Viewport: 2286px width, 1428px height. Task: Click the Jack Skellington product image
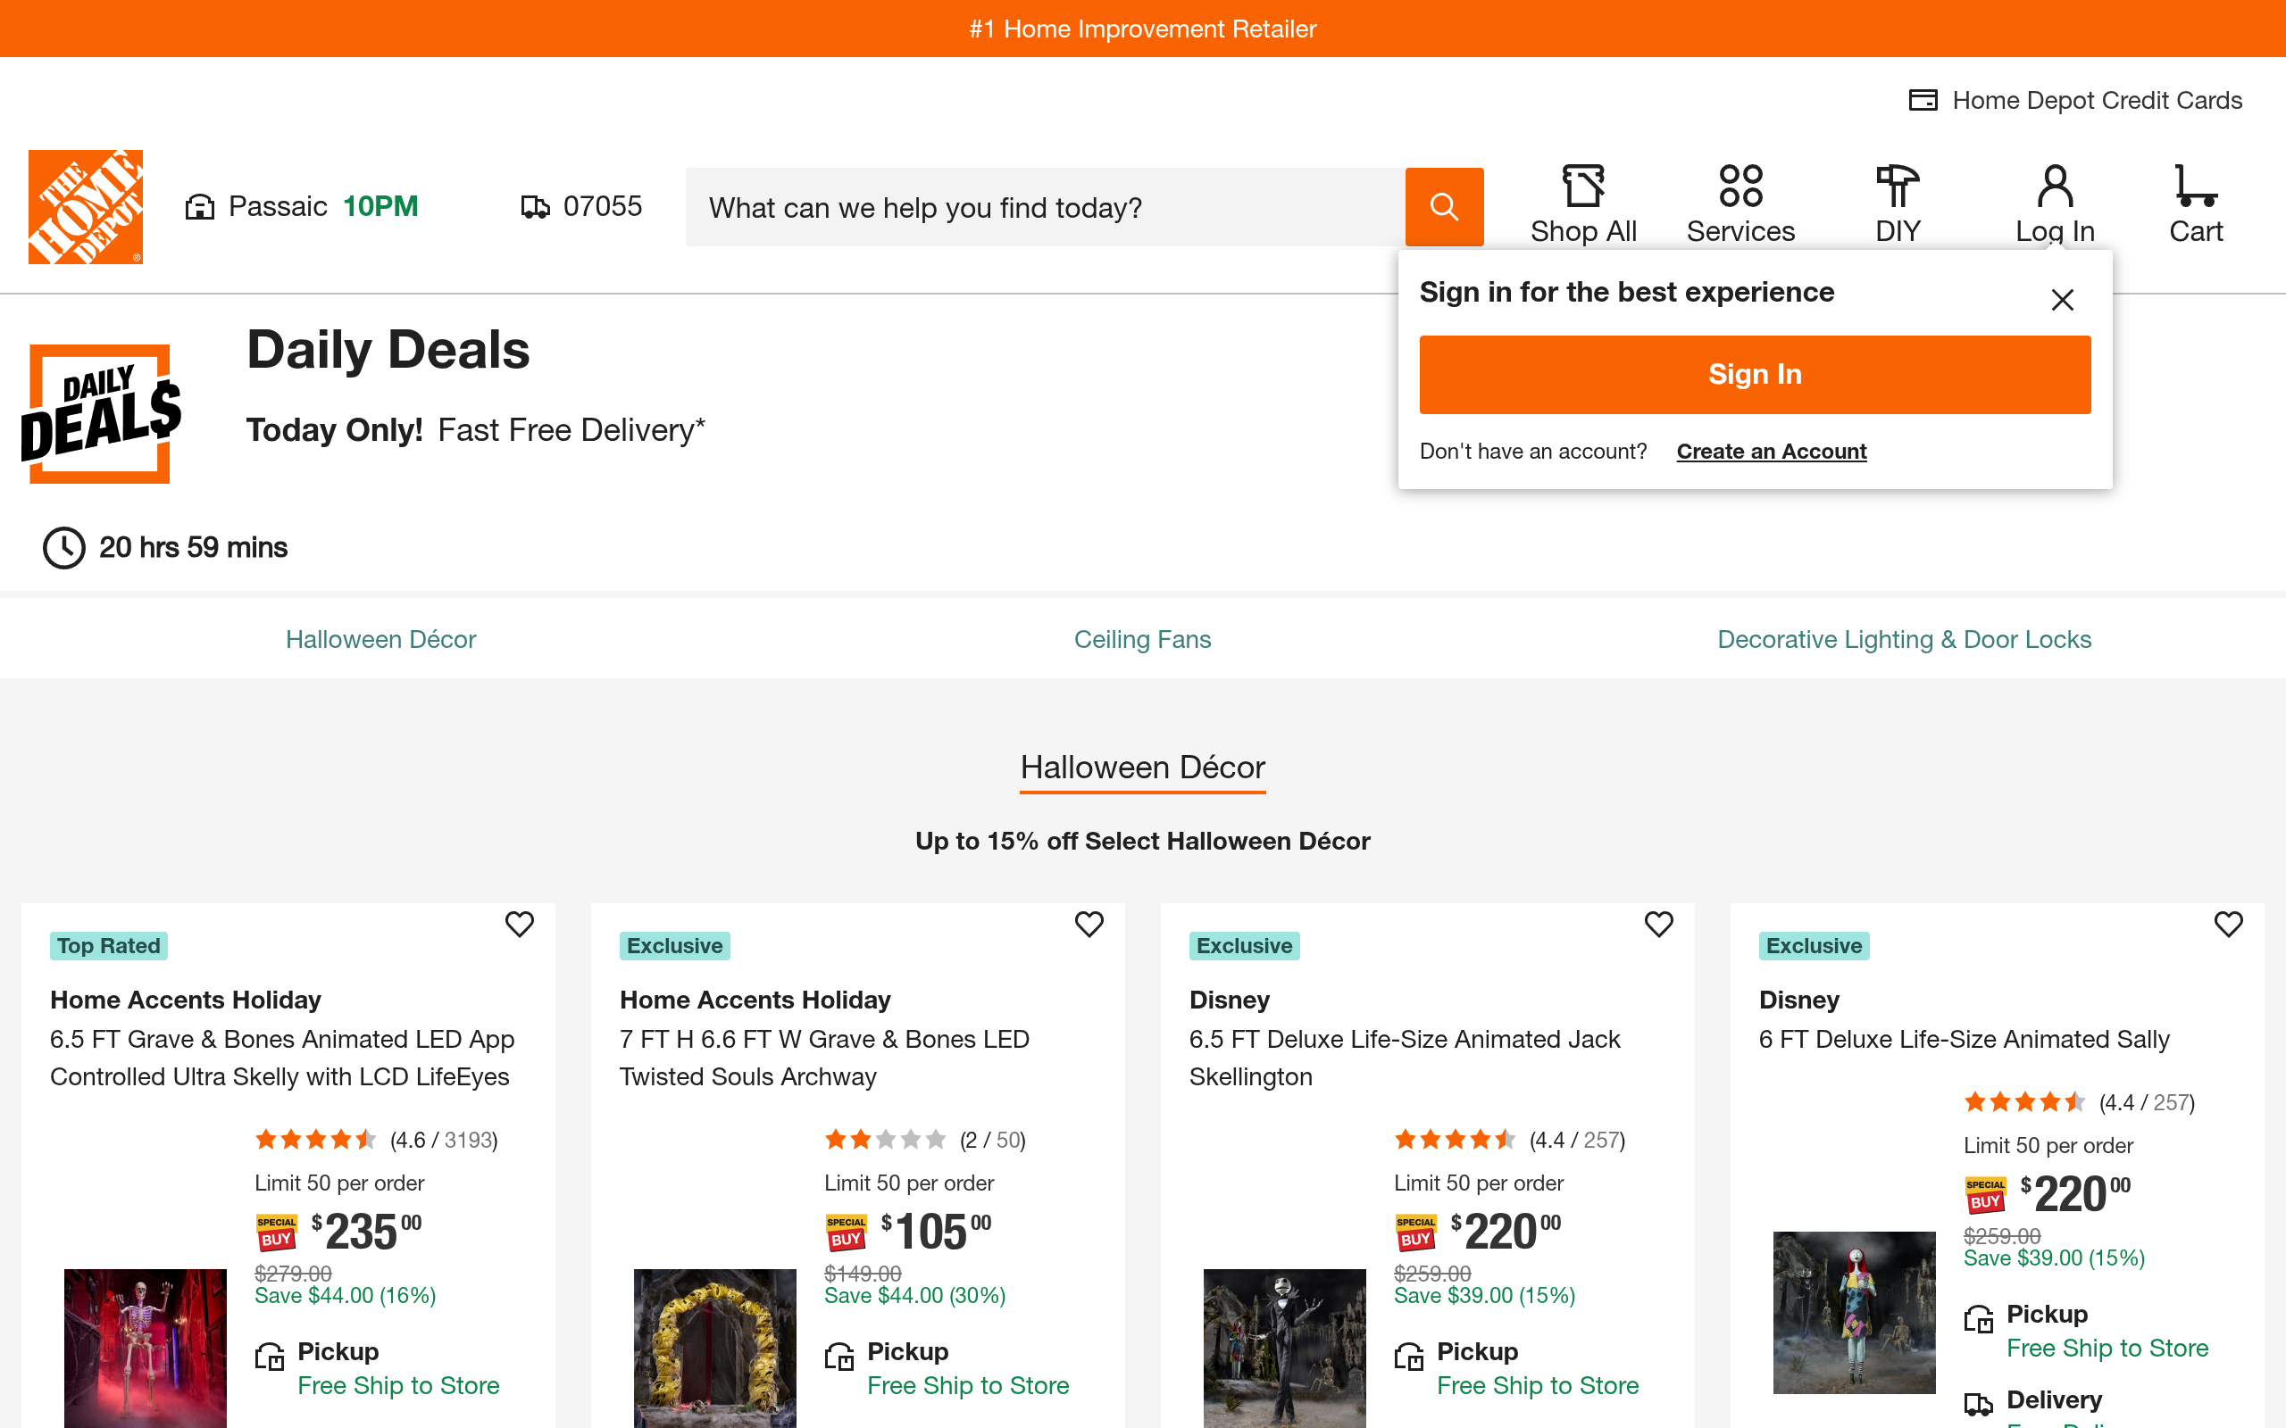tap(1285, 1349)
